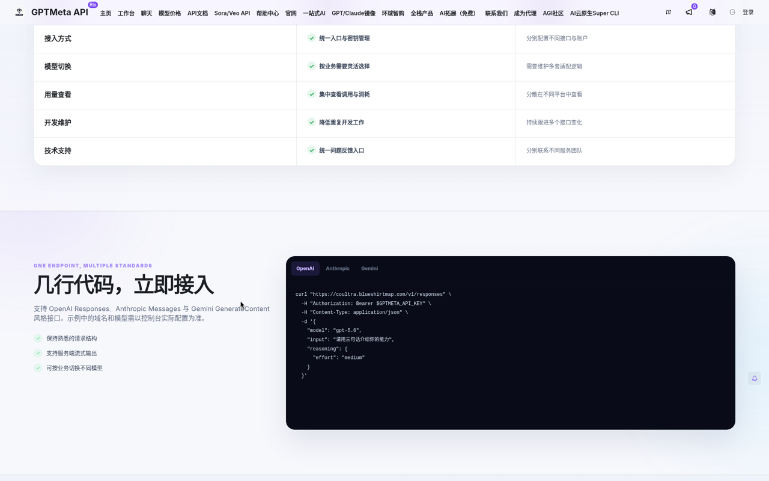Click checkmark icon next to 统一问题反馈入口
This screenshot has height=481, width=769.
point(312,150)
